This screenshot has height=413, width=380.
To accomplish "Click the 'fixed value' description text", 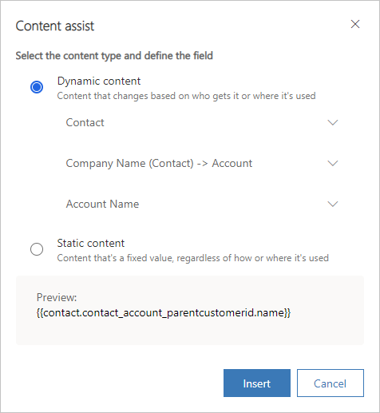I will pyautogui.click(x=193, y=258).
